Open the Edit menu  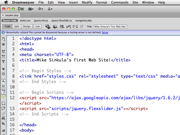(51, 2)
